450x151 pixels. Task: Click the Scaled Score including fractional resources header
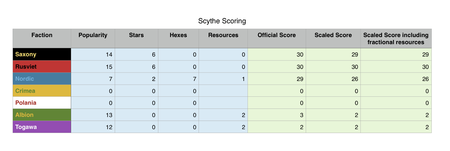pos(396,38)
